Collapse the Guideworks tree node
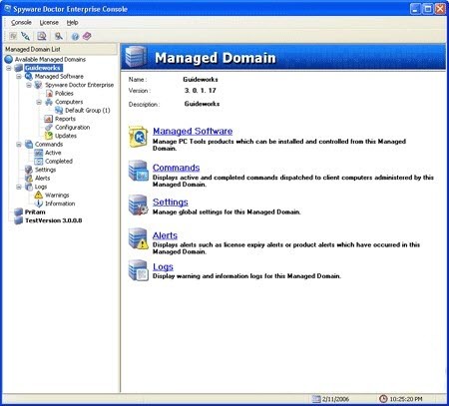The height and width of the screenshot is (406, 449). [9, 68]
